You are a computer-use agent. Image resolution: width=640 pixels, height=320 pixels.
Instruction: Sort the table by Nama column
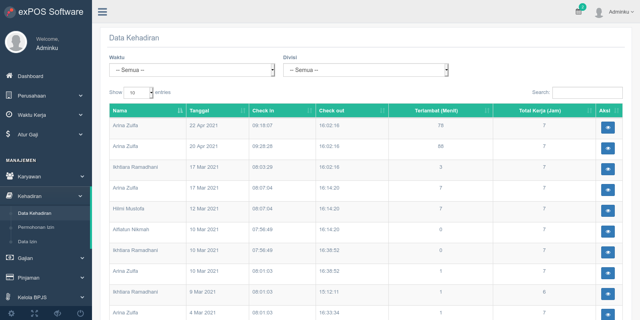[x=148, y=110]
